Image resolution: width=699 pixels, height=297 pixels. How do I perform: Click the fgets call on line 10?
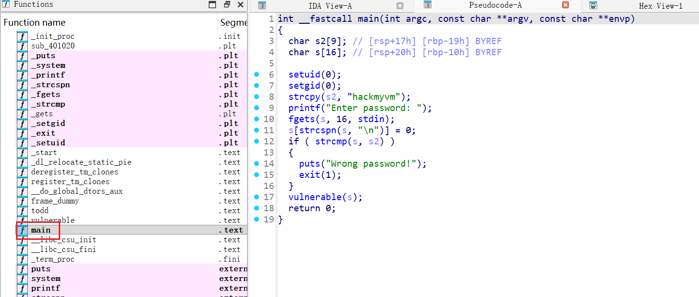(342, 119)
